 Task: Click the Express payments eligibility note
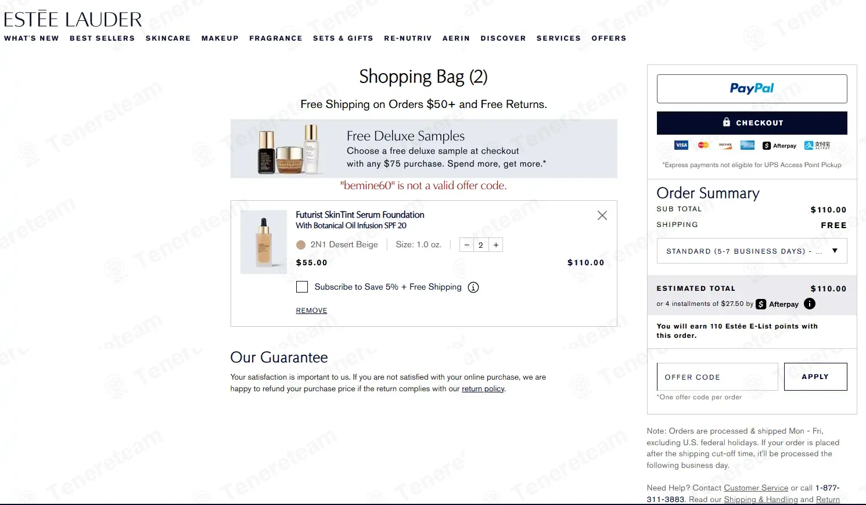tap(752, 165)
